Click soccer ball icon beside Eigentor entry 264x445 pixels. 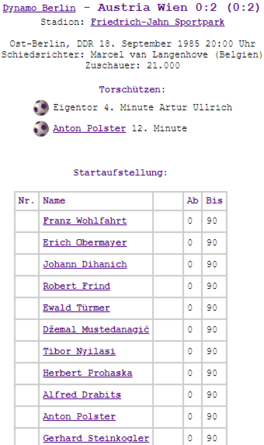[x=40, y=108]
